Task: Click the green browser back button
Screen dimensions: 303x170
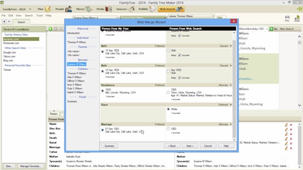Action: pos(51,29)
